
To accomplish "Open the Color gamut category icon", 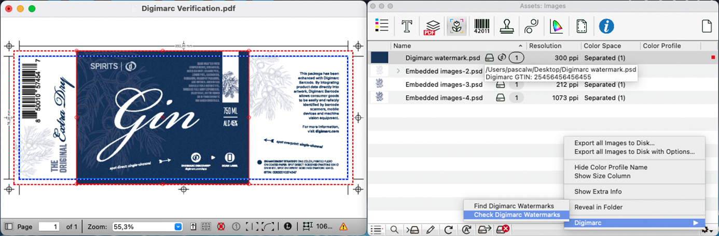I will click(x=556, y=26).
